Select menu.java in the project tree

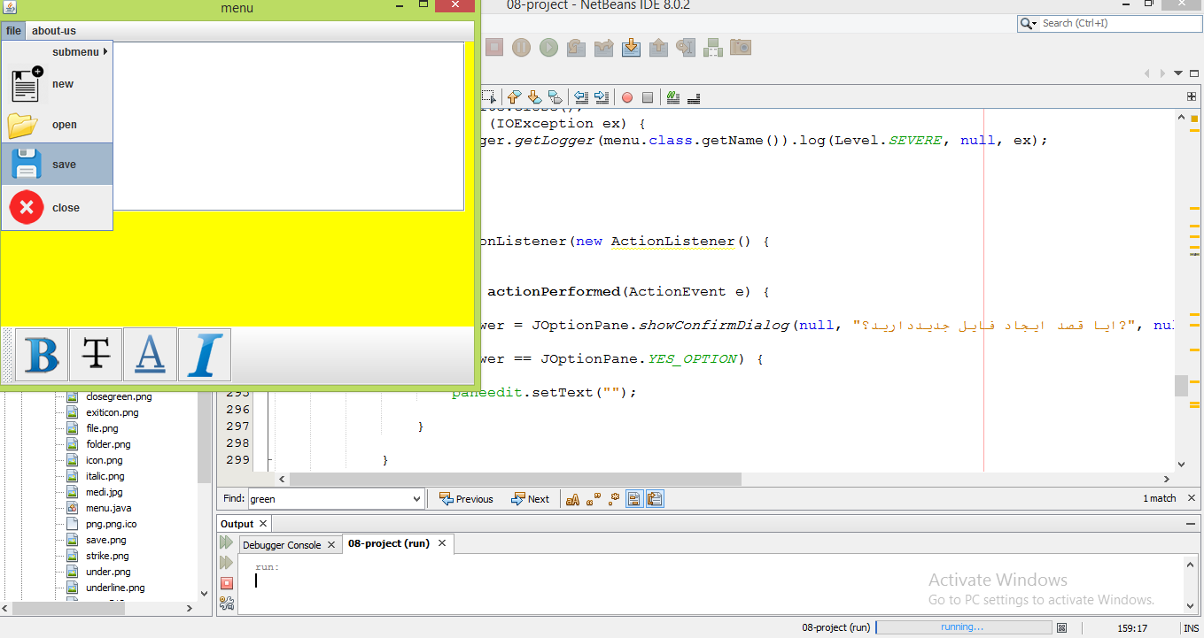tap(108, 508)
